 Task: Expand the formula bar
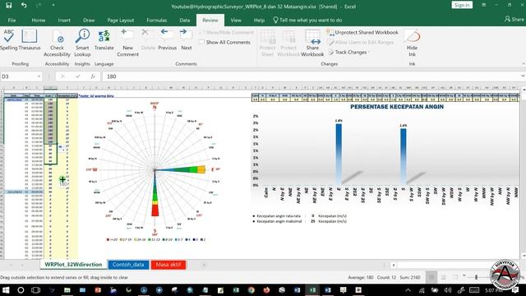coord(523,76)
